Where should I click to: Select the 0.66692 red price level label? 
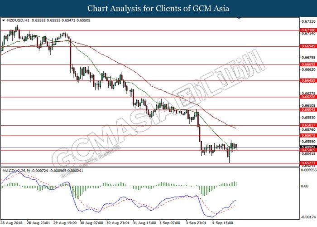[x=308, y=64]
